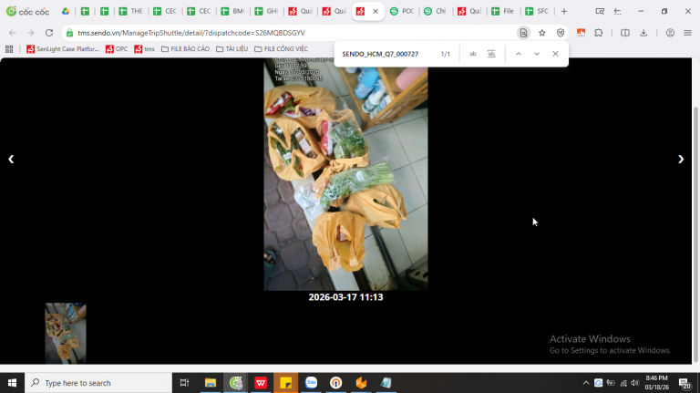
Task: Switch to the BMC spreadsheet tab
Action: [x=233, y=11]
